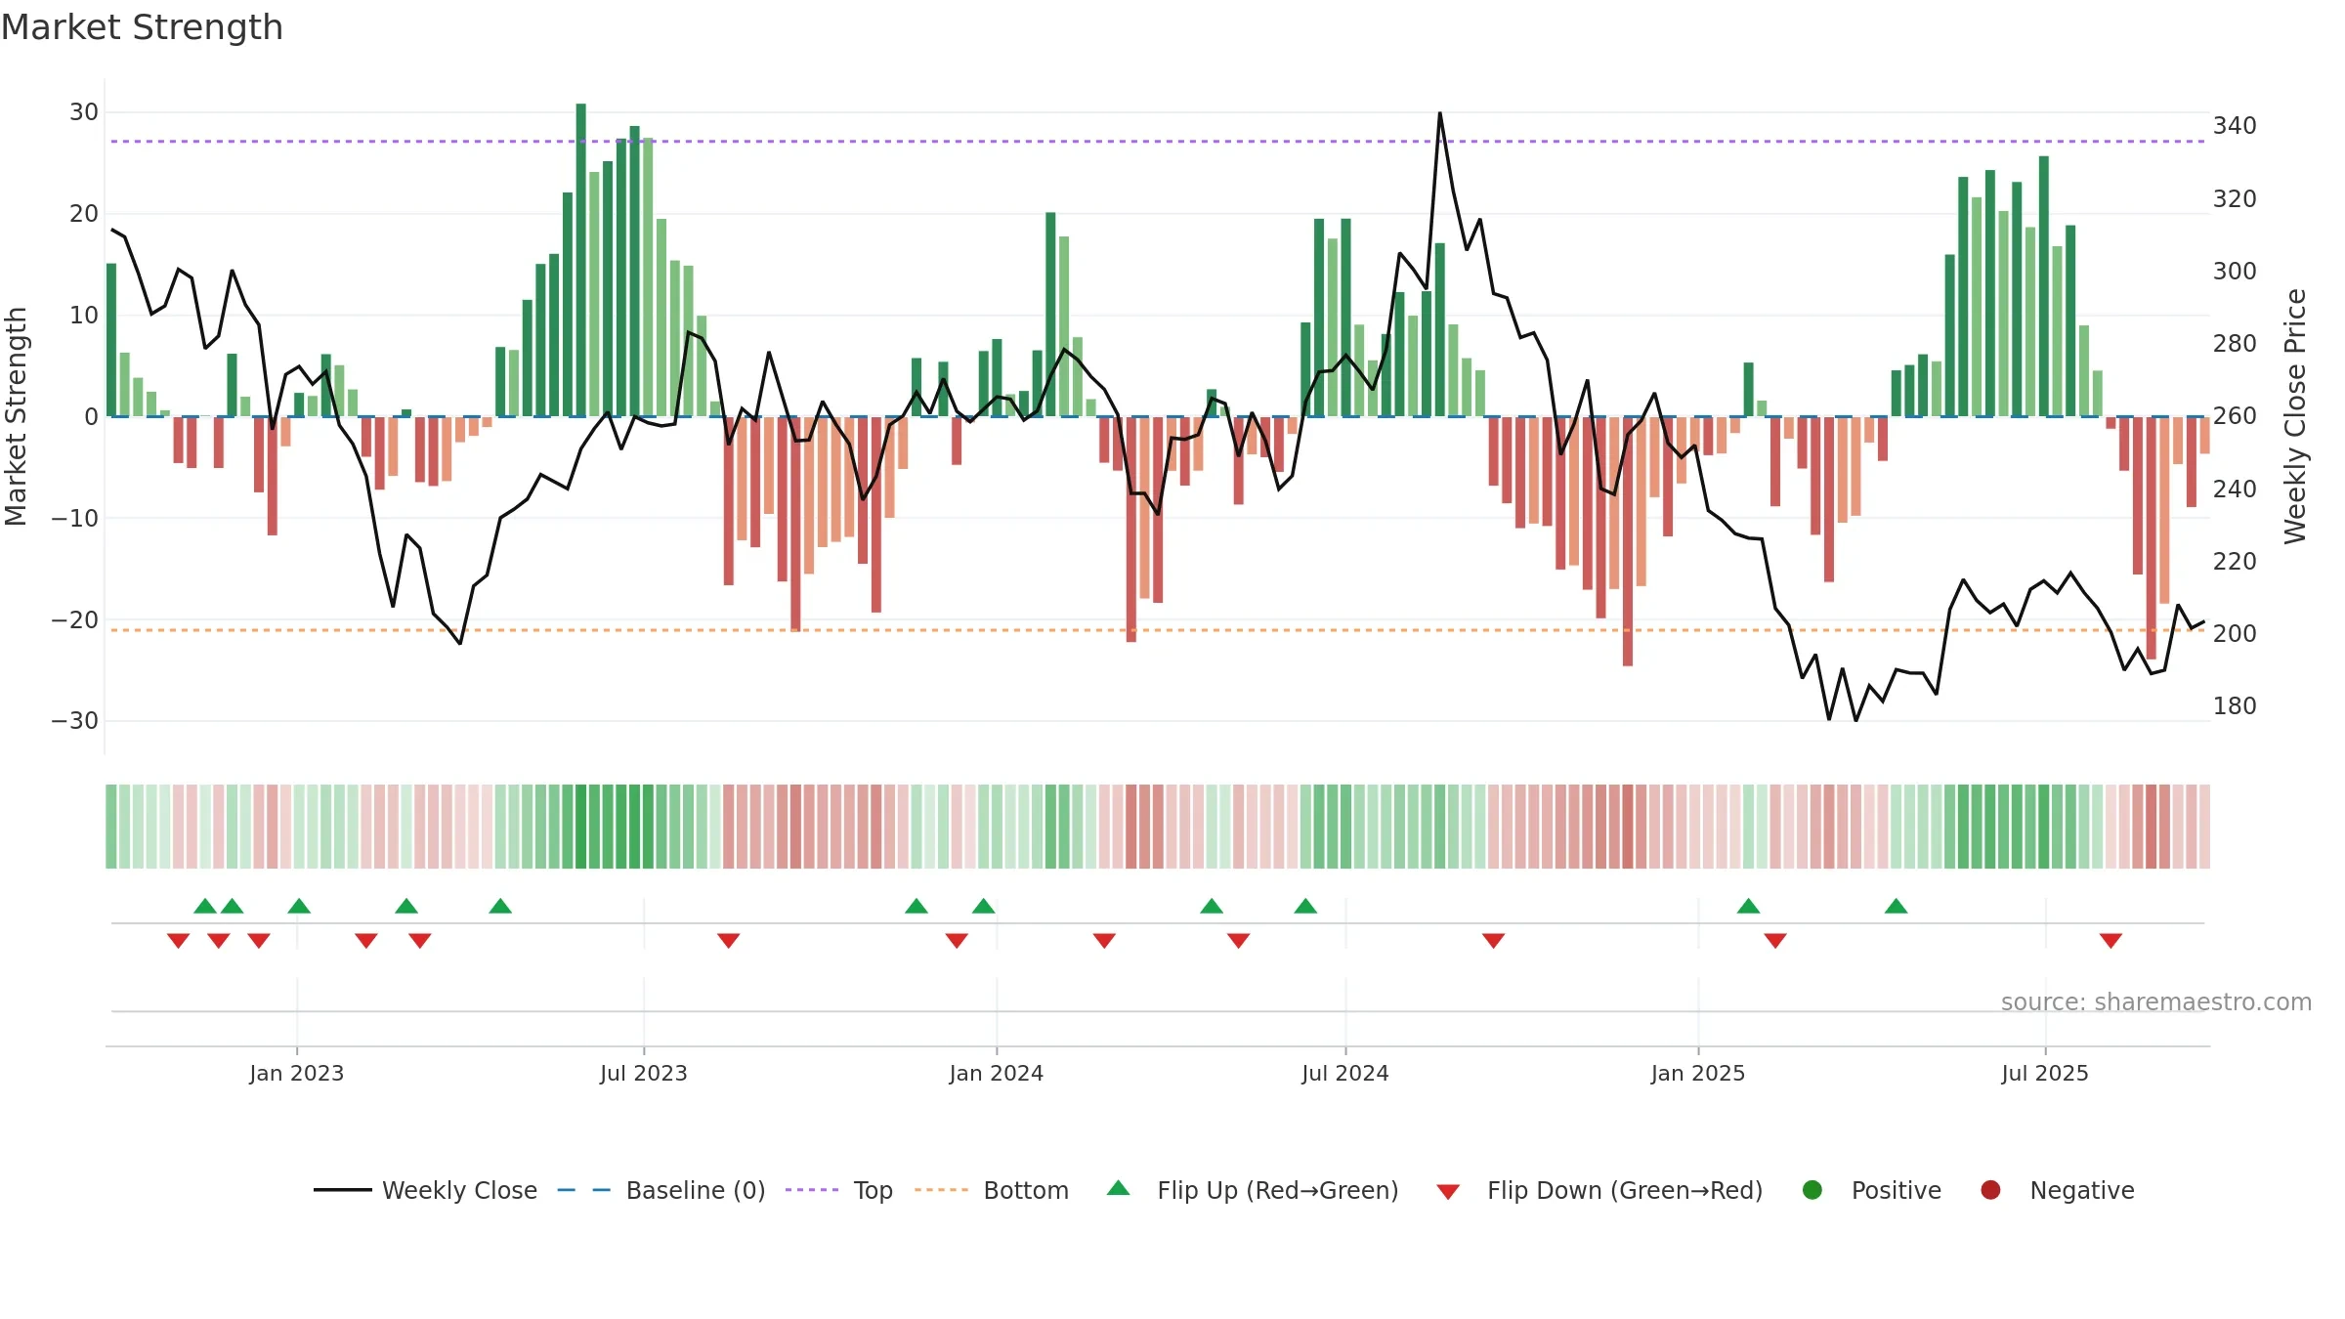Image resolution: width=2345 pixels, height=1319 pixels.
Task: Toggle the 'Flip Down (Green→Red)' legend label
Action: coord(1625,1190)
